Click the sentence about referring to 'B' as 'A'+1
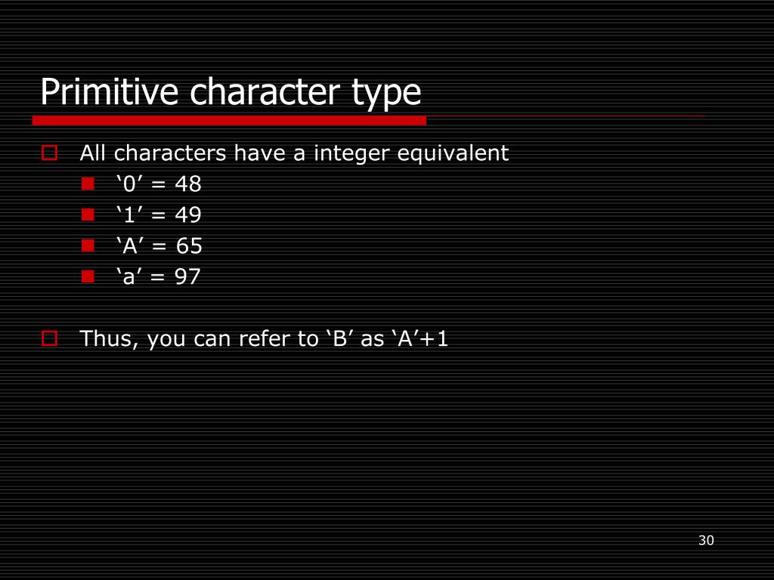774x580 pixels. pyautogui.click(x=264, y=339)
